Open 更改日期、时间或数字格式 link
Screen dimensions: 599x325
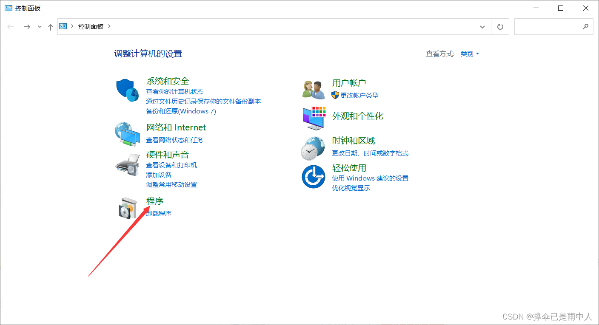coord(370,153)
